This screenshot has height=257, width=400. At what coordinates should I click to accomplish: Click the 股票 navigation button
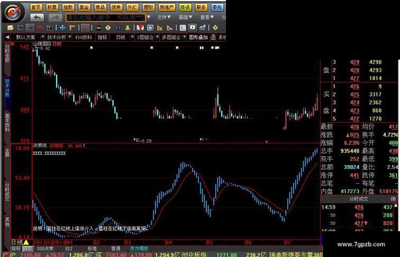(52, 7)
